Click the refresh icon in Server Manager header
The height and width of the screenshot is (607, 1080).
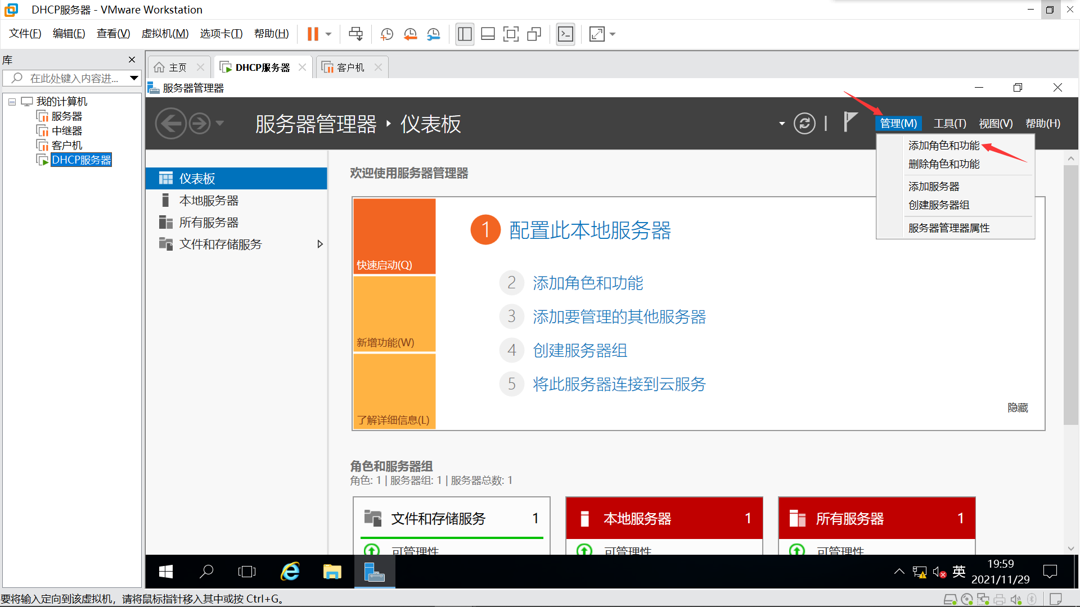(x=804, y=124)
